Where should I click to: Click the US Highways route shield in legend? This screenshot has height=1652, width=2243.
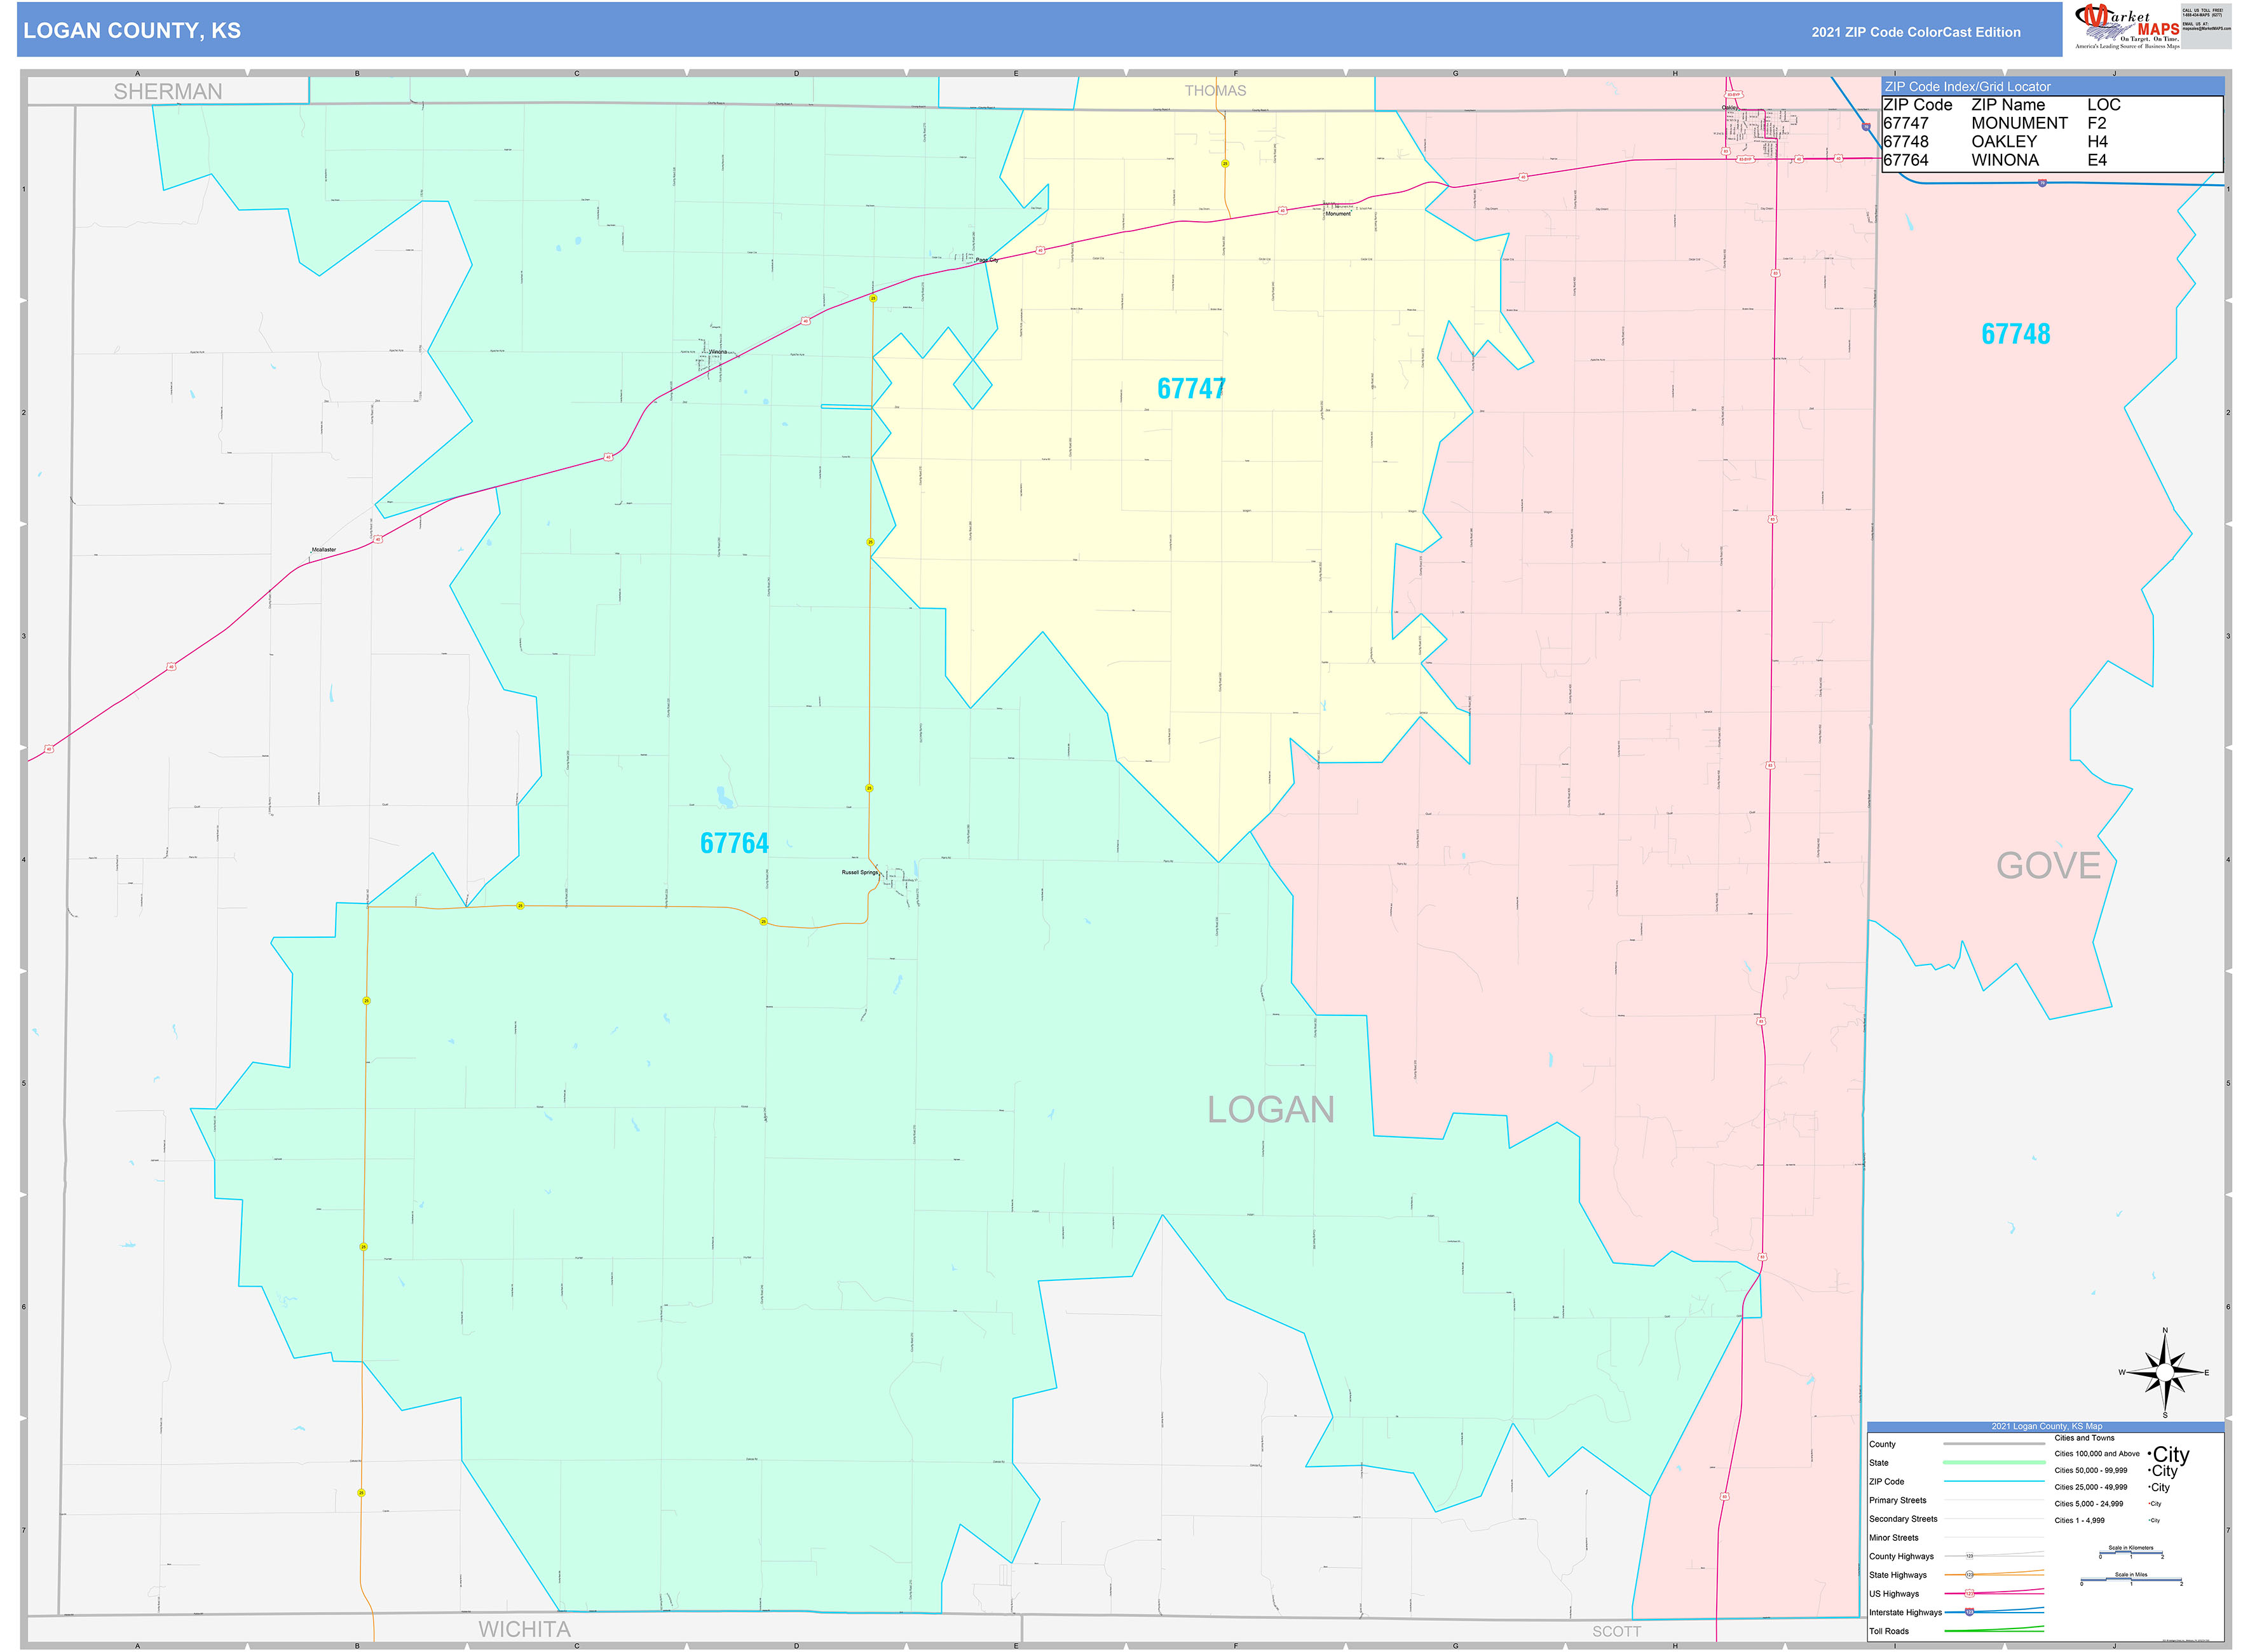tap(1969, 1593)
